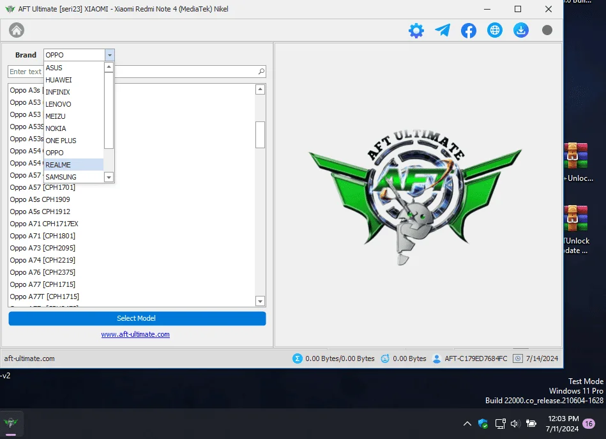The height and width of the screenshot is (439, 606).
Task: Click the AFT Ultimate title bar logo
Action: point(10,9)
